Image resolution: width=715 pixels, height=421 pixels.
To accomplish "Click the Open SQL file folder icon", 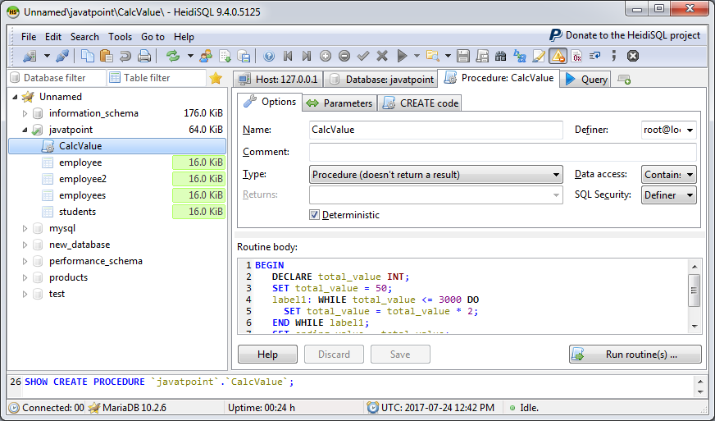I will point(432,56).
